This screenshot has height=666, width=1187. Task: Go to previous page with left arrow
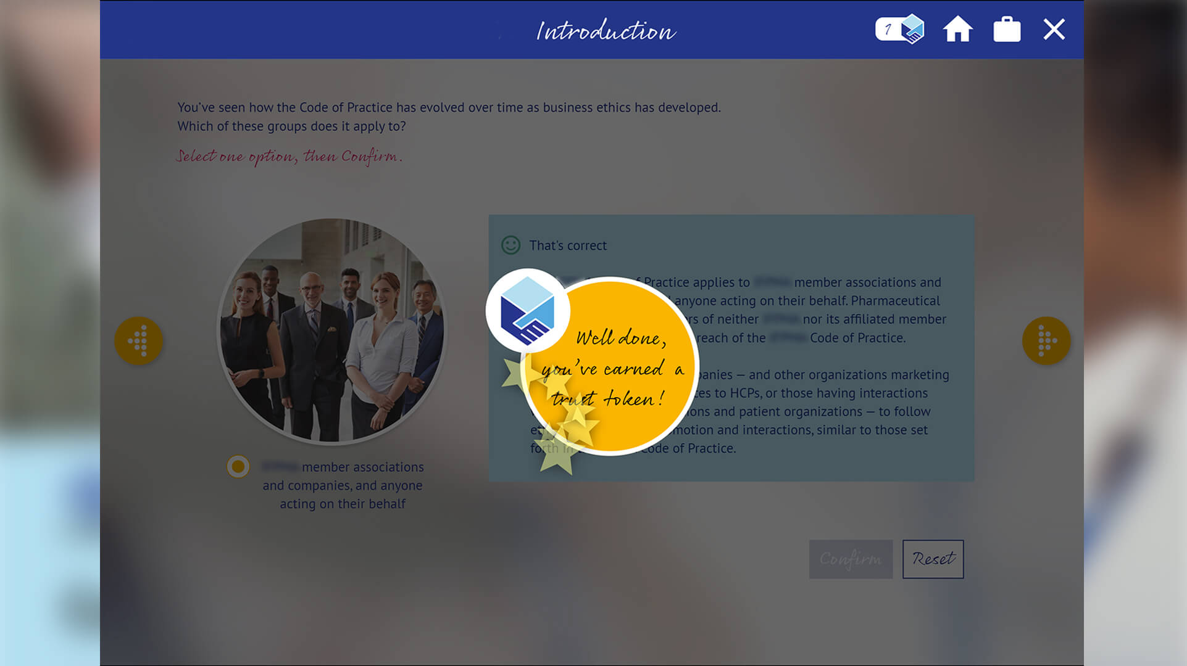tap(138, 340)
